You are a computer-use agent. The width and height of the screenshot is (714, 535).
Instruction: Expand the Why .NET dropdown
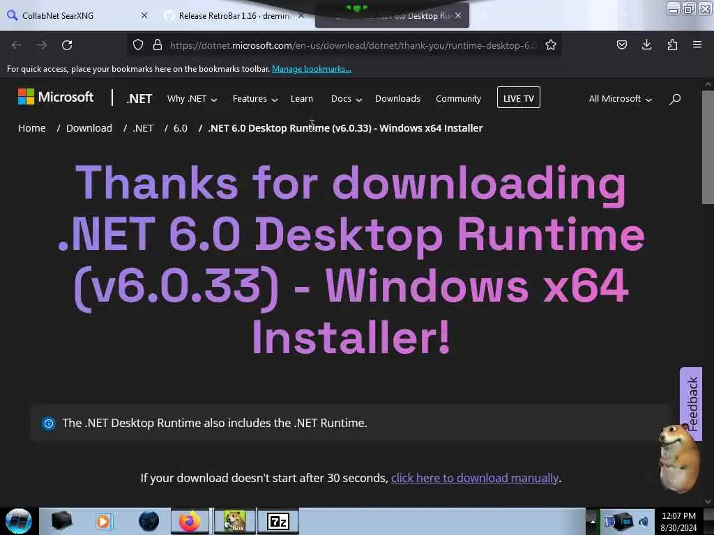192,99
